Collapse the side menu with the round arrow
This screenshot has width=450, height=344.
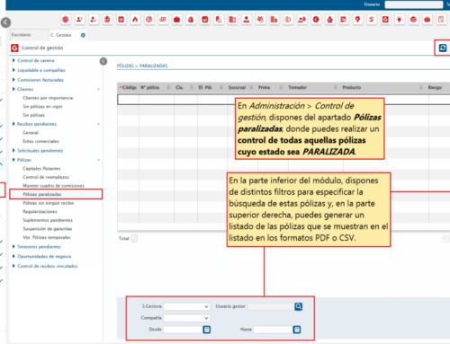[x=103, y=61]
